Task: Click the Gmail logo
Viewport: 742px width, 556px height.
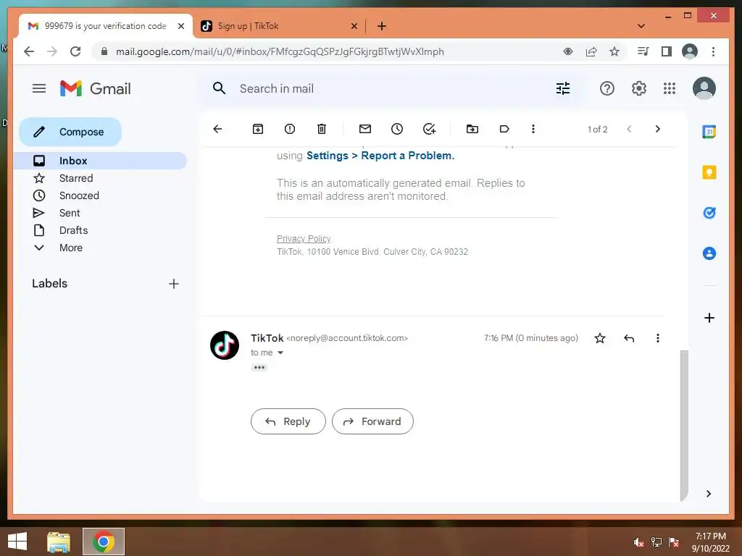Action: coord(96,88)
